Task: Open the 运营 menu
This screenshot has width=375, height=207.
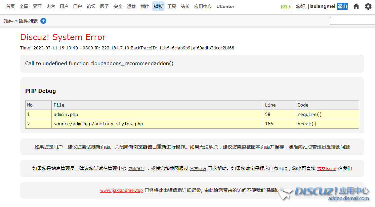Action: point(131,6)
